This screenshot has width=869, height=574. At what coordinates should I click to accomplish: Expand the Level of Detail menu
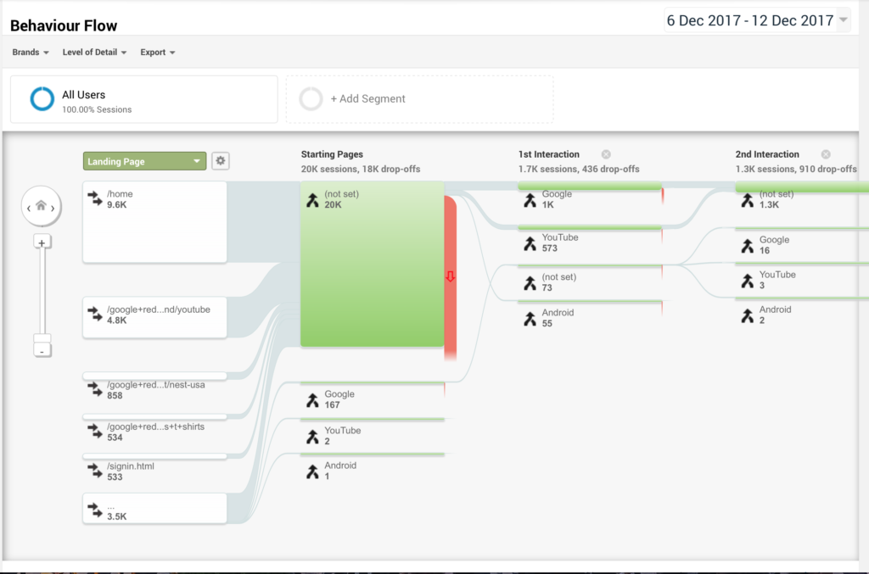tap(94, 53)
